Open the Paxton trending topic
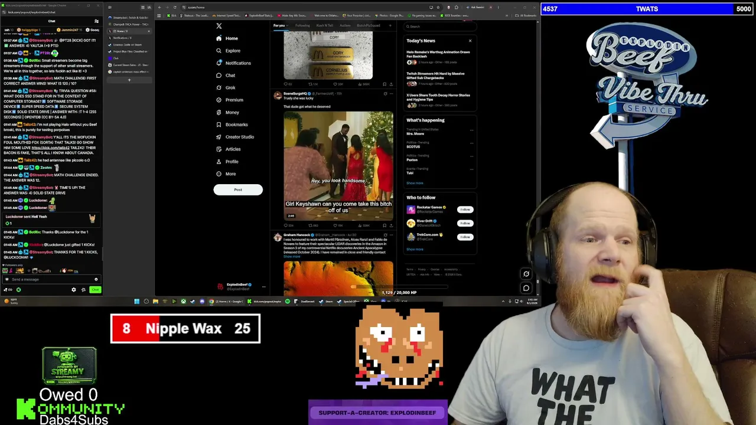This screenshot has height=425, width=756. [412, 160]
